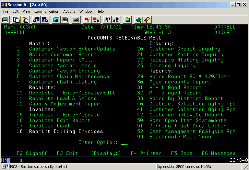Click the F3 Exit function key label
The width and height of the screenshot is (249, 170).
coord(67,154)
